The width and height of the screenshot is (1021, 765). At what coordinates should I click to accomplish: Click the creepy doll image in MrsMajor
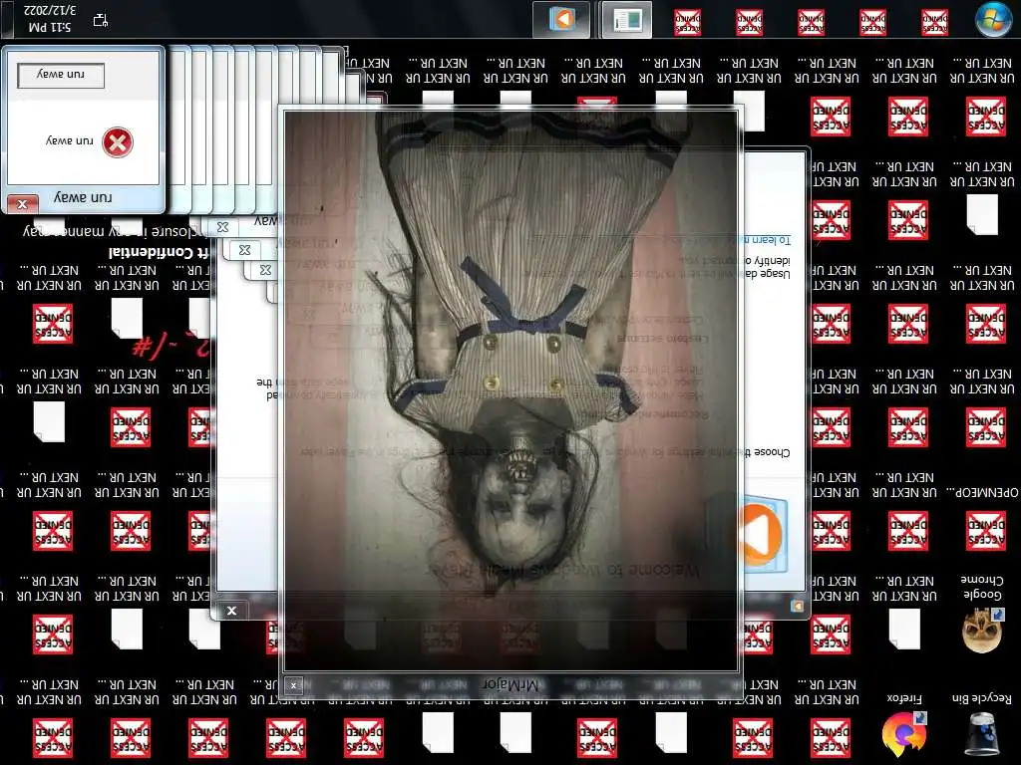coord(511,390)
